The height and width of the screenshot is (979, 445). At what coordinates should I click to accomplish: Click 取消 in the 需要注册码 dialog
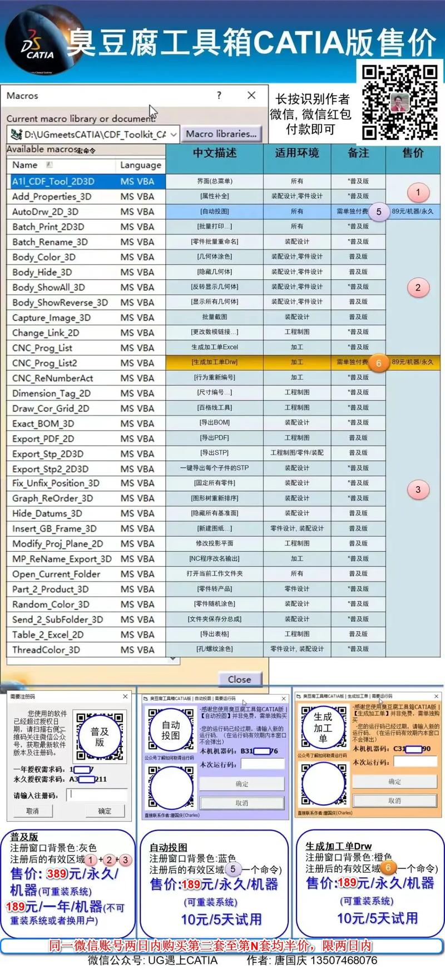click(x=33, y=811)
